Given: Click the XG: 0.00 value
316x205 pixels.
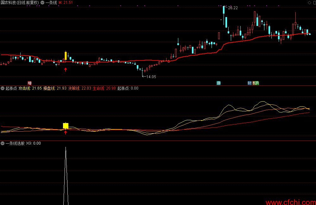Looking at the screenshot, I should tap(34, 143).
